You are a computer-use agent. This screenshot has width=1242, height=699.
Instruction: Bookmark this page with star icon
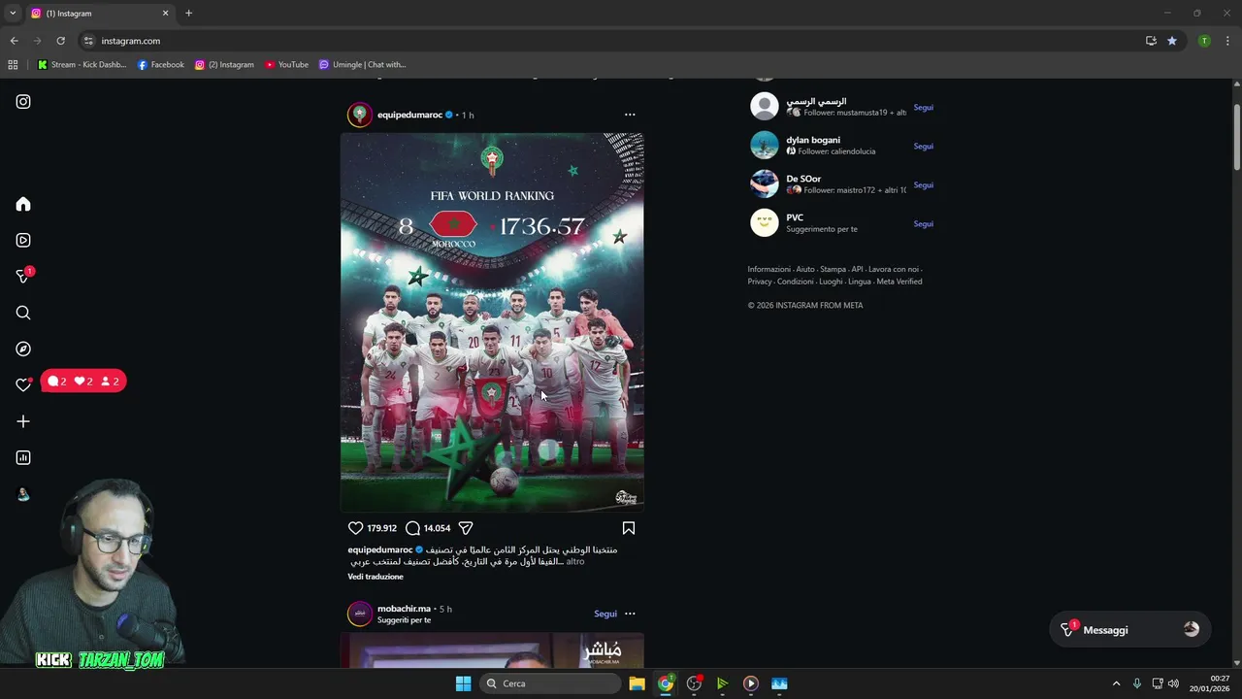(1172, 41)
